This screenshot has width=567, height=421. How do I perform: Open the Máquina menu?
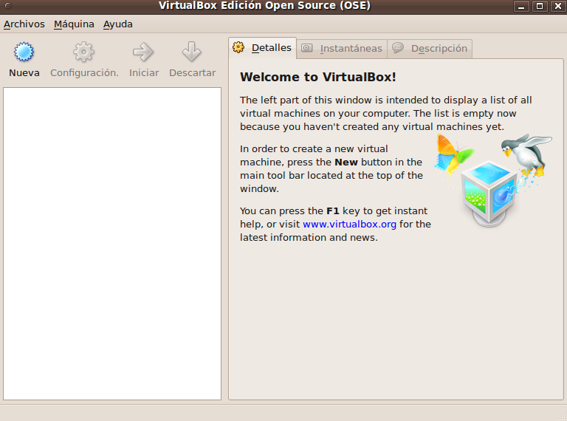(x=74, y=24)
